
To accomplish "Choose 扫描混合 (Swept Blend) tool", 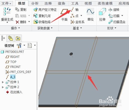I will [117, 22].
